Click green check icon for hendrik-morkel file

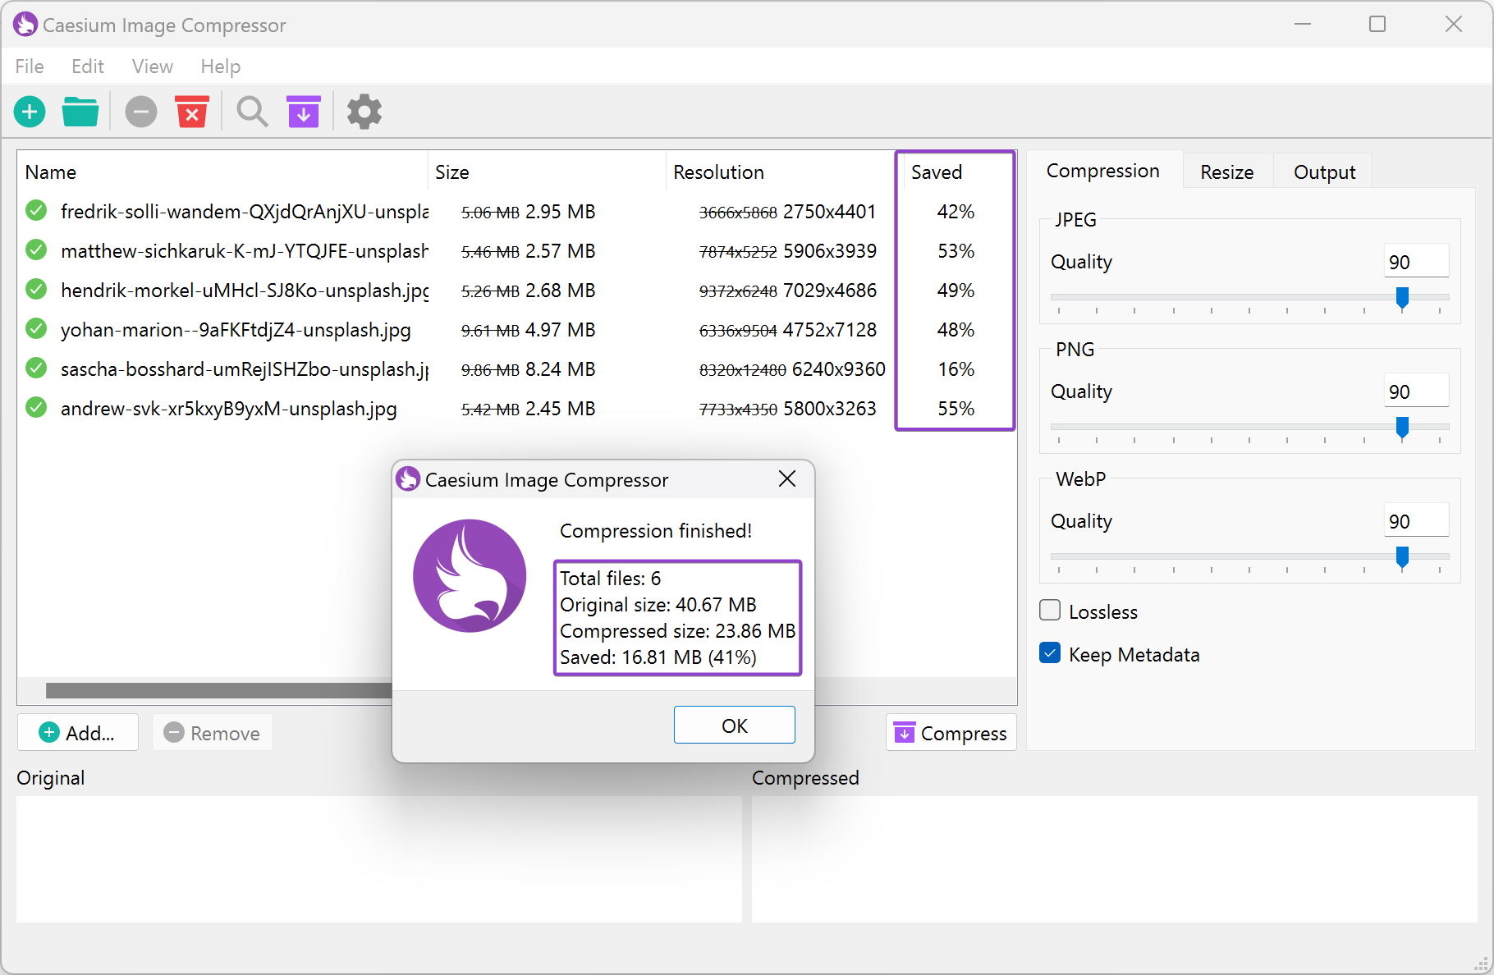(36, 290)
